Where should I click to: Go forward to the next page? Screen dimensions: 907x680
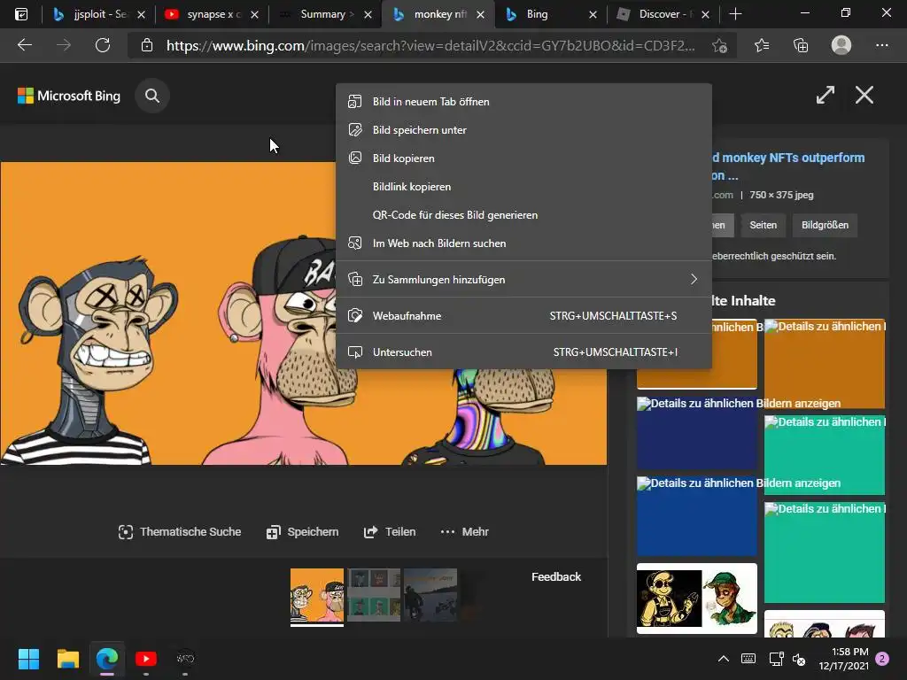(64, 45)
